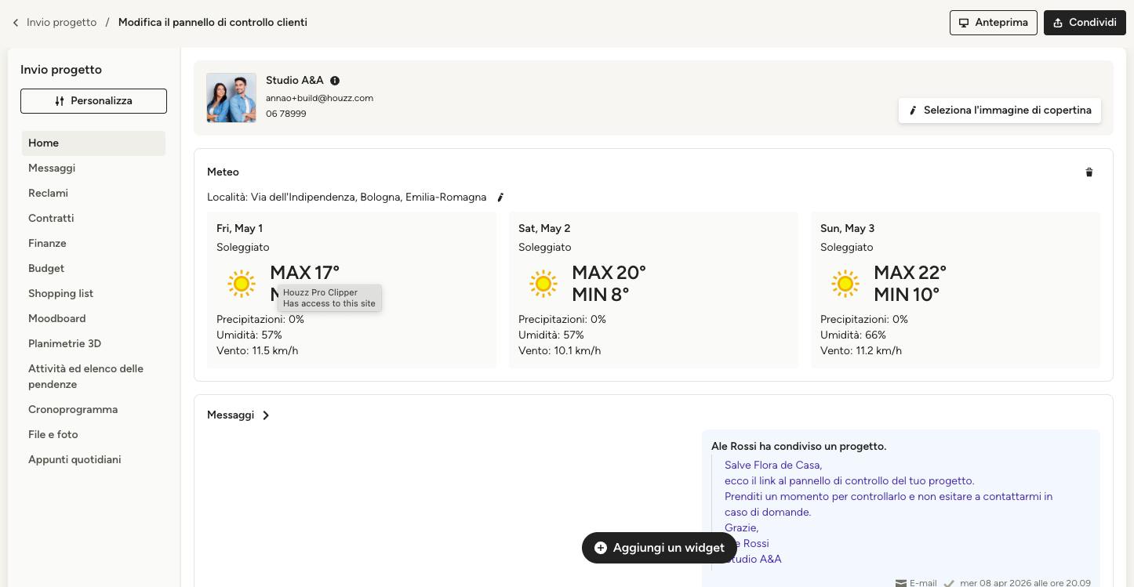1134x587 pixels.
Task: Select Planimetrie 3D menu item
Action: pos(64,344)
